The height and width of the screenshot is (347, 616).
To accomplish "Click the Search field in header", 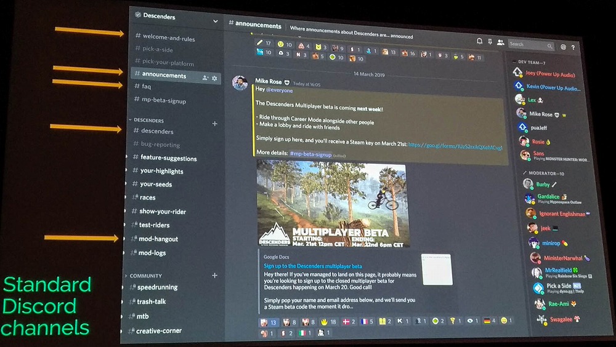I will (x=531, y=45).
